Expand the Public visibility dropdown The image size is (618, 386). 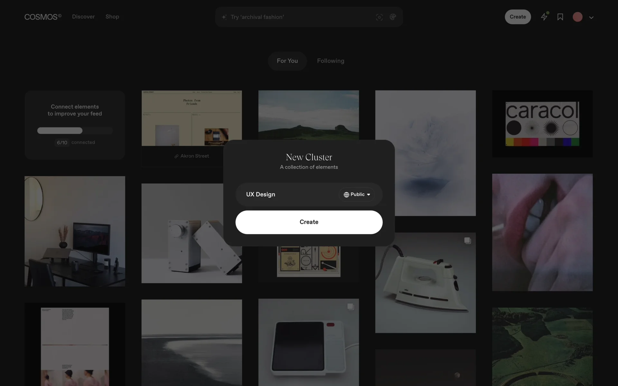click(357, 195)
